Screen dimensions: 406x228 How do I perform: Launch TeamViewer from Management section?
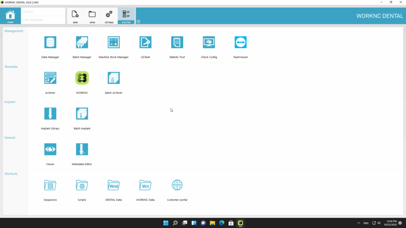pos(241,43)
